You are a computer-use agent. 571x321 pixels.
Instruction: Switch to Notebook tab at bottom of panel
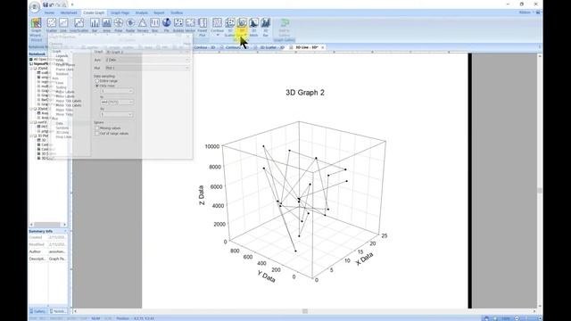tap(58, 311)
